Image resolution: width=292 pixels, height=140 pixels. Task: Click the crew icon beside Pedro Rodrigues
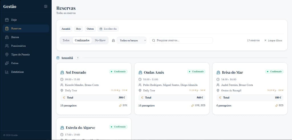(x=140, y=85)
